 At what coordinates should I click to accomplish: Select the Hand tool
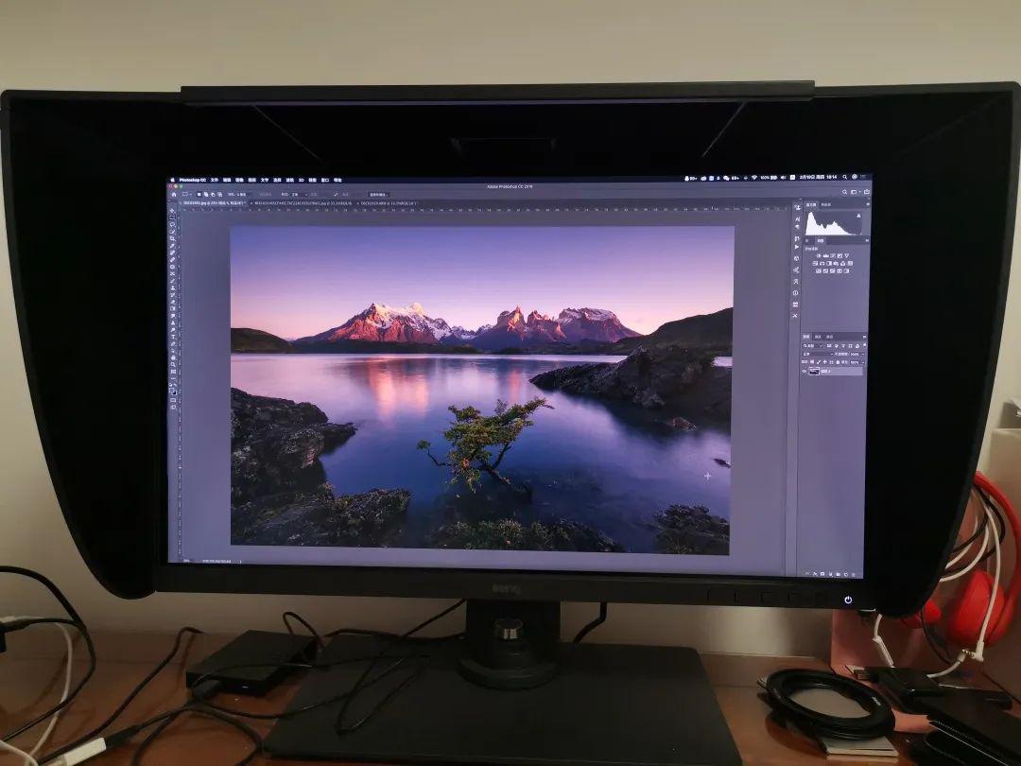tap(173, 357)
